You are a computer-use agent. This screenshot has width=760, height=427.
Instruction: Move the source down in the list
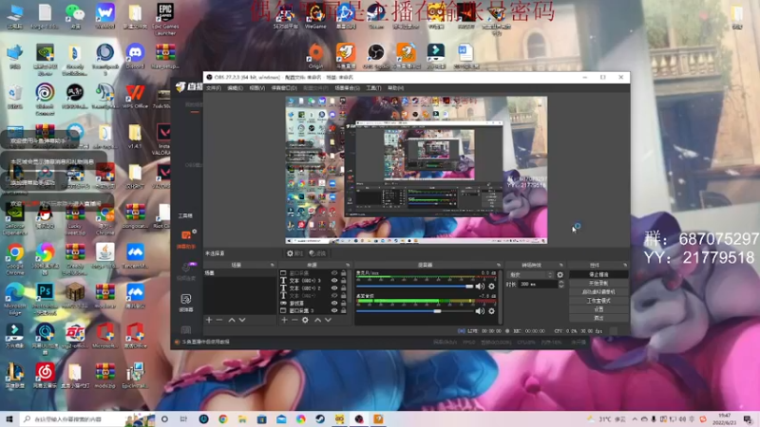(328, 320)
